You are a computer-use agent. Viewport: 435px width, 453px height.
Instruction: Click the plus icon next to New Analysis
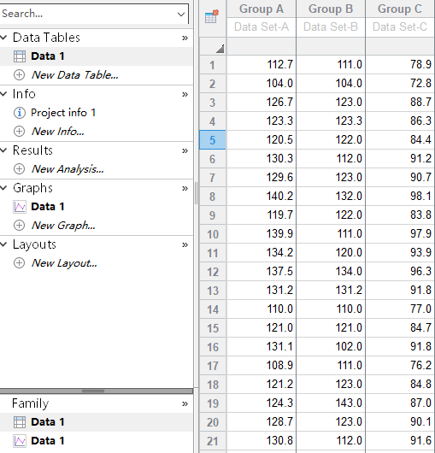point(19,169)
